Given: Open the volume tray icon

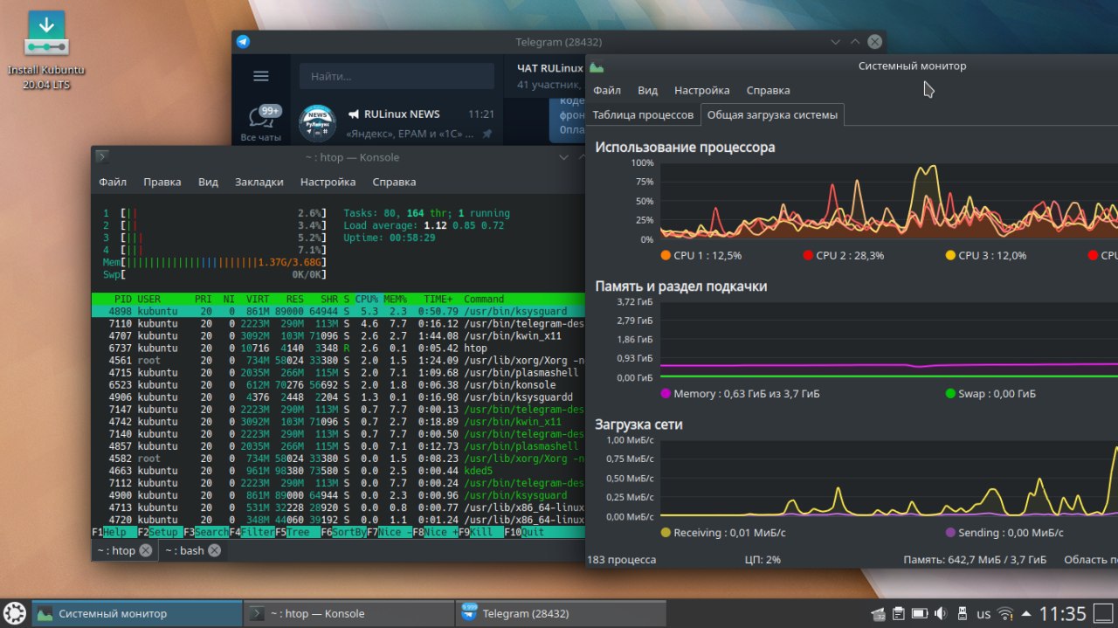Looking at the screenshot, I should click(x=941, y=614).
